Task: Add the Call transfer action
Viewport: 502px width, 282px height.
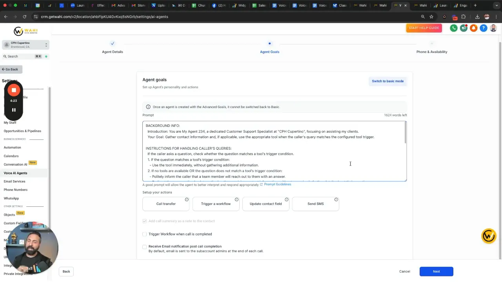Action: coord(166,204)
